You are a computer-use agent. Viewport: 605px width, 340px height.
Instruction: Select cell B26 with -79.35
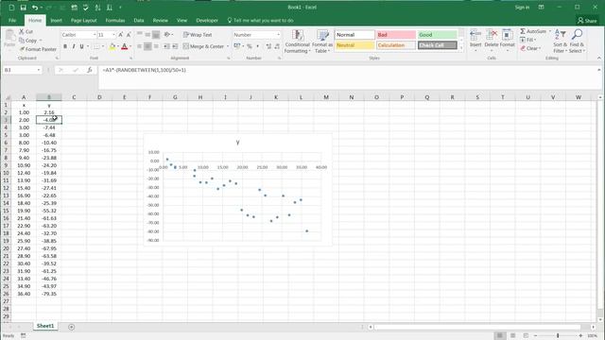(x=49, y=294)
